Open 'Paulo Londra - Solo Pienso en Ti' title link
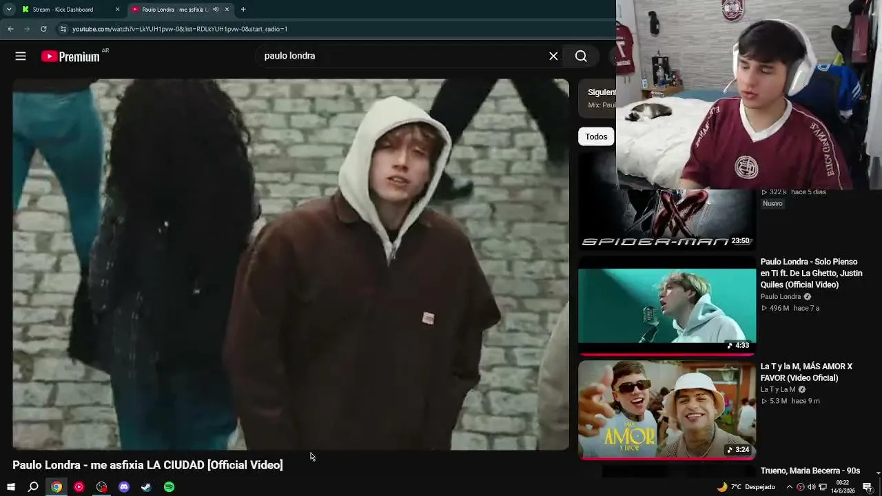This screenshot has width=882, height=496. 811,273
